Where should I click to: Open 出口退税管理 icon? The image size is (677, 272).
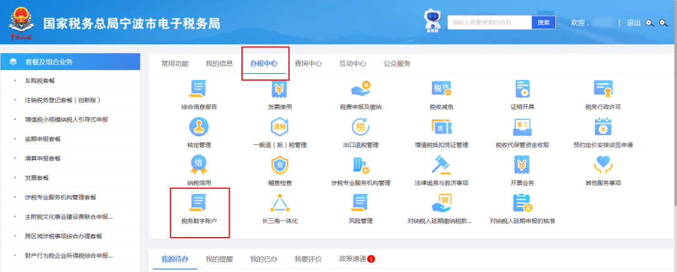coord(360,127)
